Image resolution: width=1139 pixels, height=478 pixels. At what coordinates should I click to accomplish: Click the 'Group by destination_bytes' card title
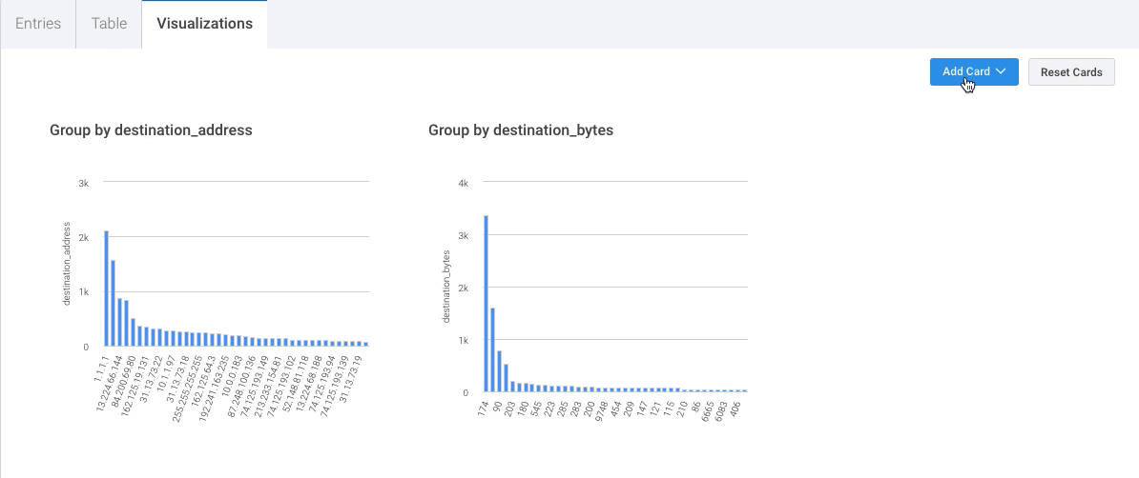tap(521, 130)
